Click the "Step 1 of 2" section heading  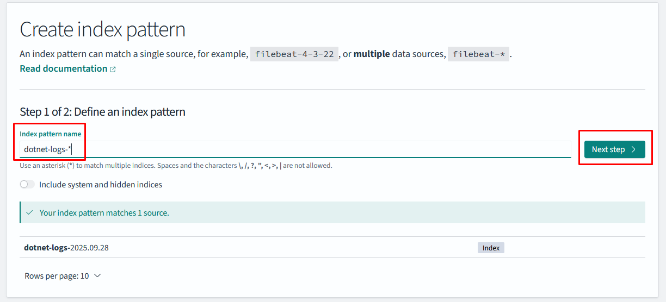click(x=102, y=112)
